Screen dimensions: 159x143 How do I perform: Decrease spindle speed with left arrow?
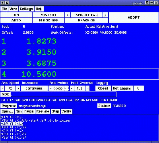[x=68, y=15]
